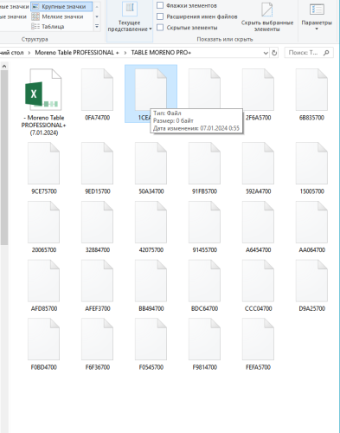
Task: Open the Текущее представление dropdown
Action: 130,20
